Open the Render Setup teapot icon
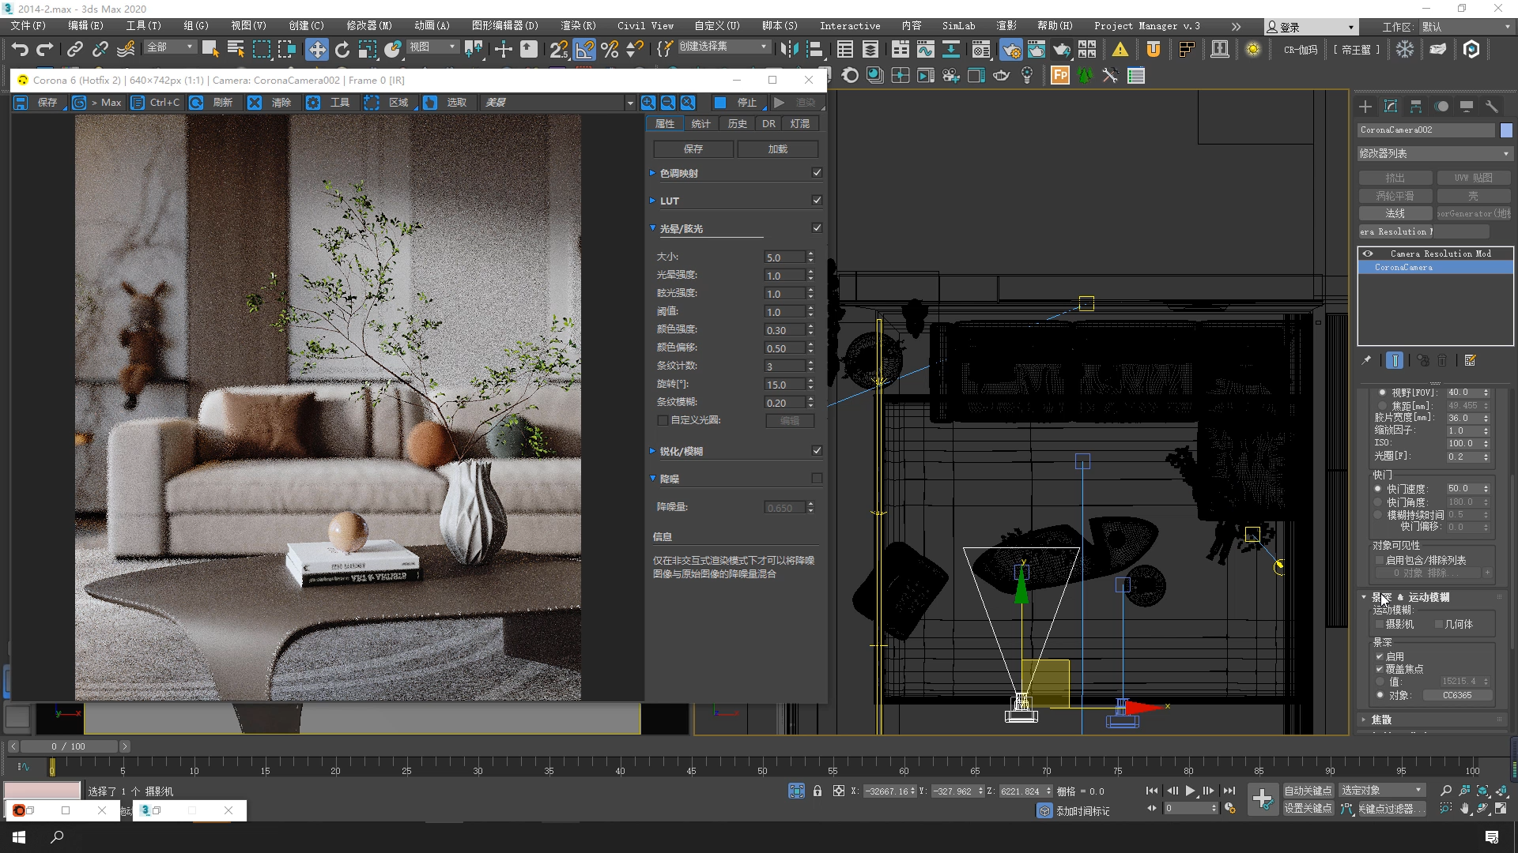This screenshot has height=853, width=1518. point(1010,50)
